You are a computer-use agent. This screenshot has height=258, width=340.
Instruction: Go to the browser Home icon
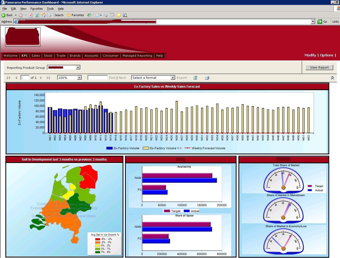pos(44,15)
